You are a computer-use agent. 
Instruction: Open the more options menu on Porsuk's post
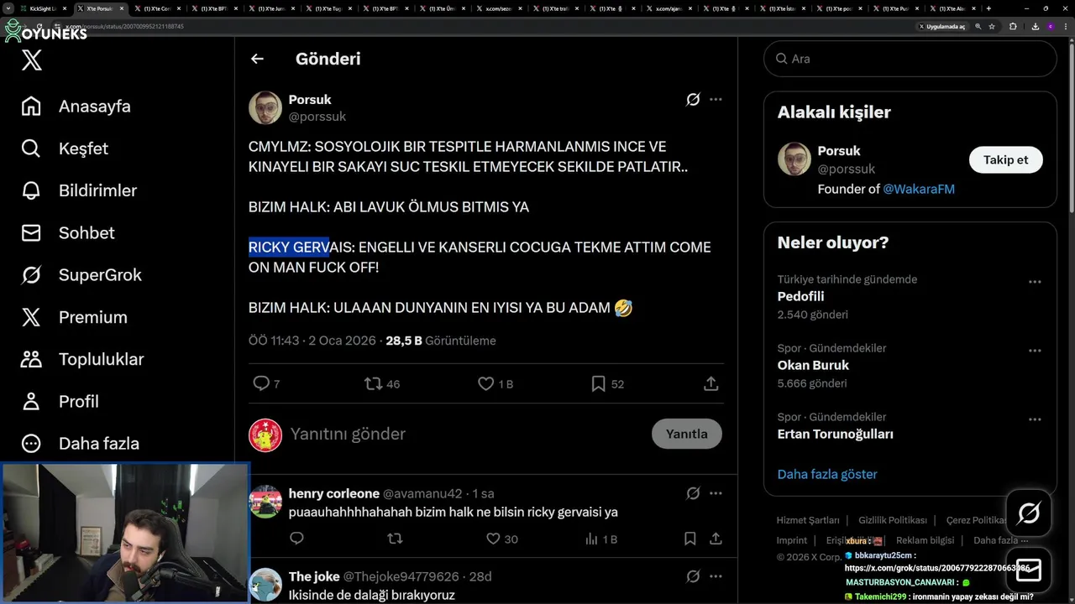tap(716, 99)
